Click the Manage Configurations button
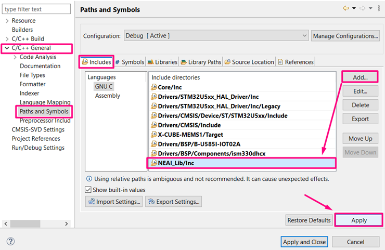Screen dimensions: 385x250 pyautogui.click(x=345, y=36)
